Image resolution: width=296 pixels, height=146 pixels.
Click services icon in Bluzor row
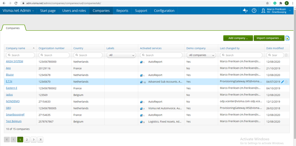[142, 75]
